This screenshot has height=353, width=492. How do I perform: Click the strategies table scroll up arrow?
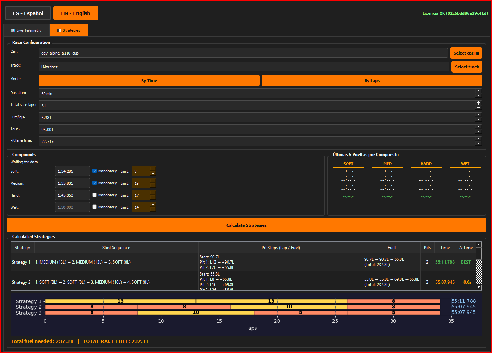click(479, 245)
